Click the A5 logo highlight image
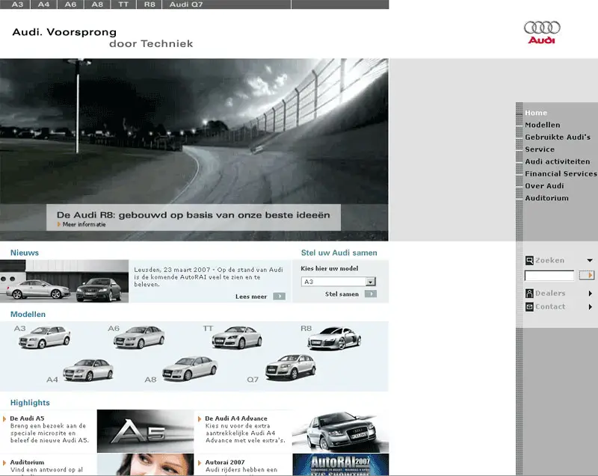This screenshot has height=476, width=598. point(145,431)
